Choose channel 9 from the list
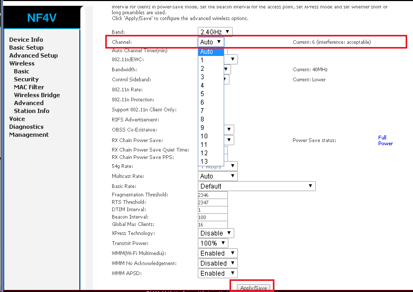The height and width of the screenshot is (292, 413). click(x=210, y=128)
